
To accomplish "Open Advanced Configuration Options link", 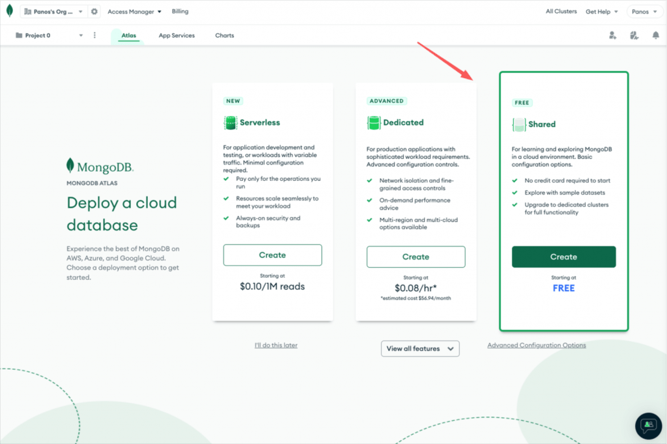I will pyautogui.click(x=537, y=345).
